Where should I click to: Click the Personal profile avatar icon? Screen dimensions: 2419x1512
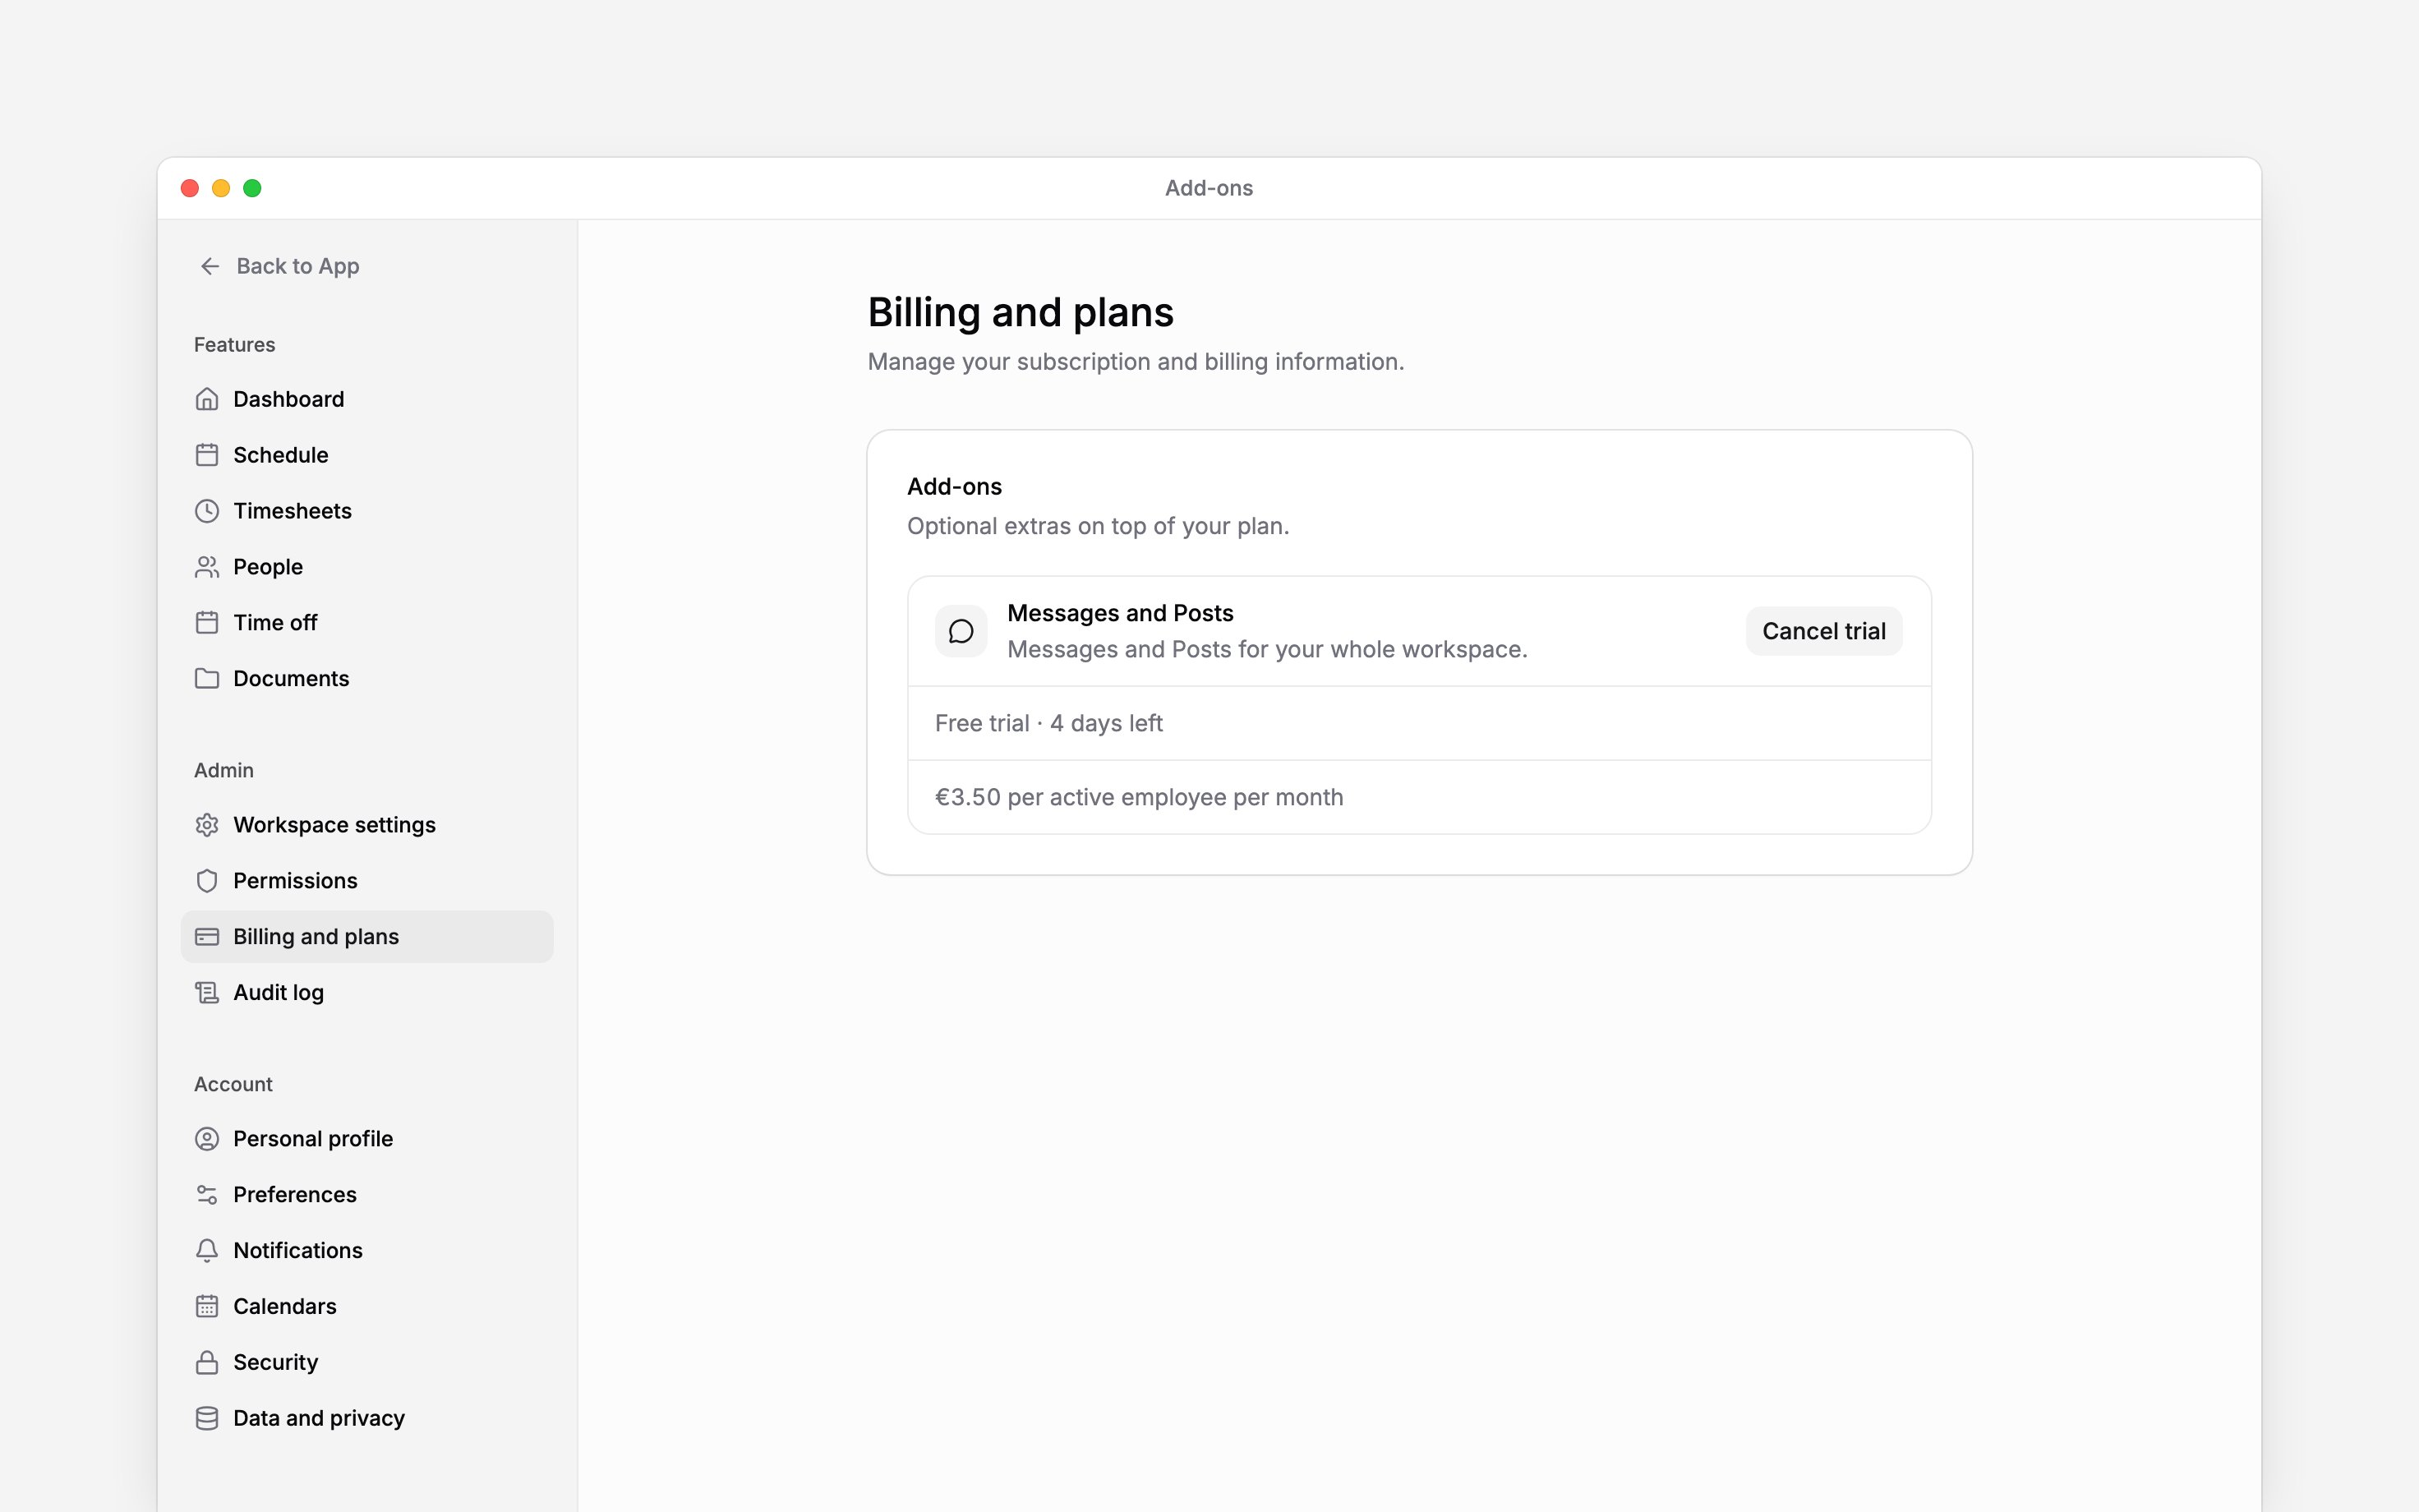point(207,1139)
